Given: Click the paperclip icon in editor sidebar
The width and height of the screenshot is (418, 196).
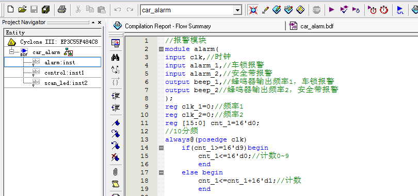Looking at the screenshot, I should tap(115, 172).
